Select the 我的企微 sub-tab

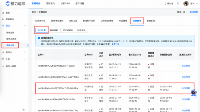click(42, 30)
